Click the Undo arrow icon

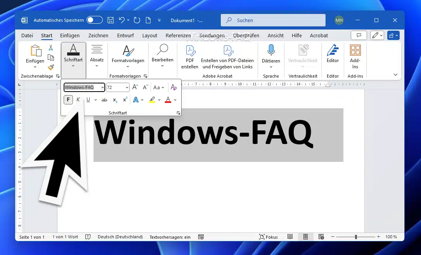pos(122,20)
